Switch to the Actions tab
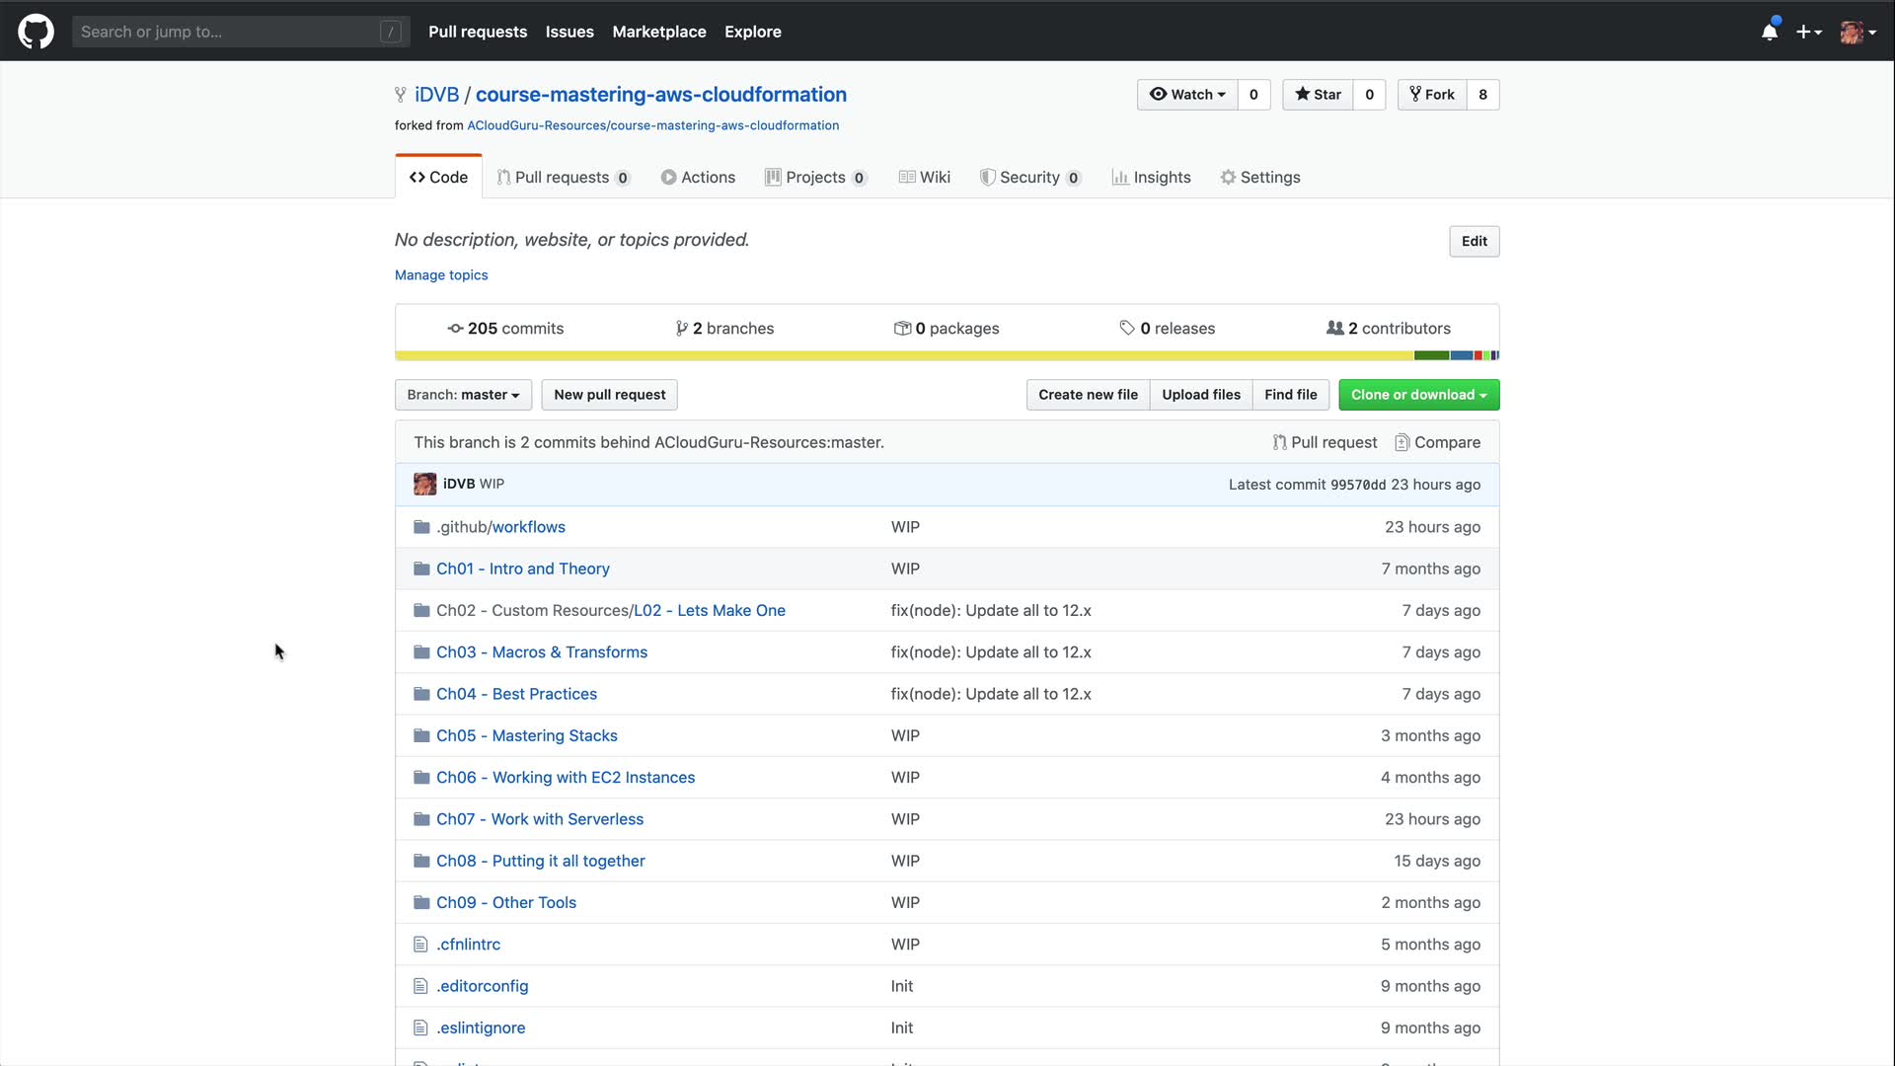Image resolution: width=1895 pixels, height=1066 pixels. [698, 178]
